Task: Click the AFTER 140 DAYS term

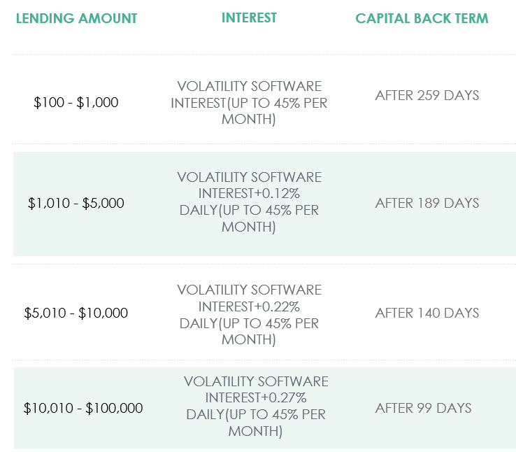Action: click(x=427, y=313)
